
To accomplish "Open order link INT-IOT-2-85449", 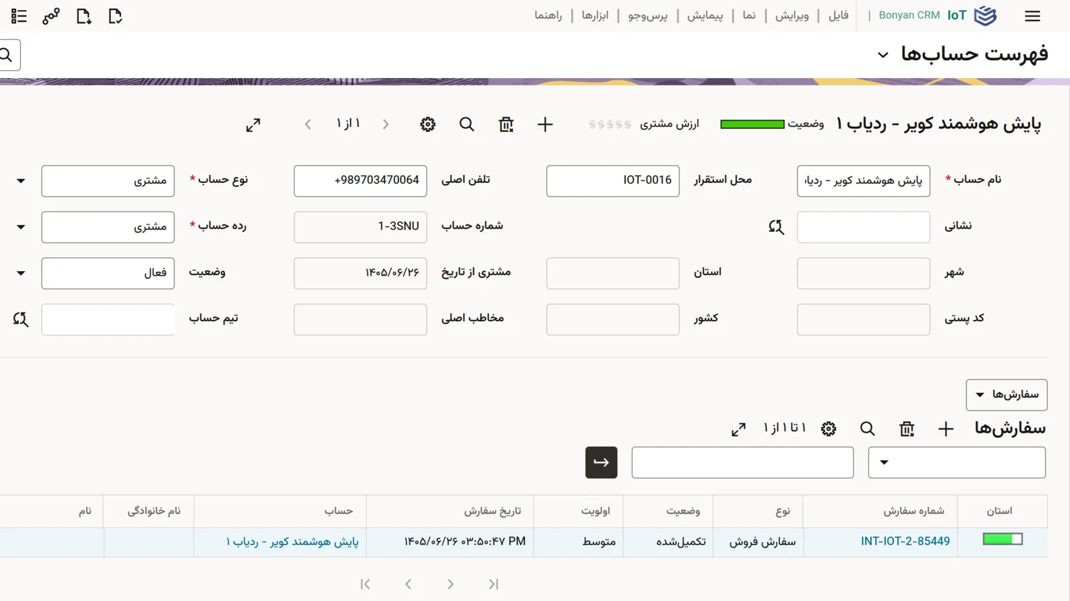I will (x=905, y=542).
